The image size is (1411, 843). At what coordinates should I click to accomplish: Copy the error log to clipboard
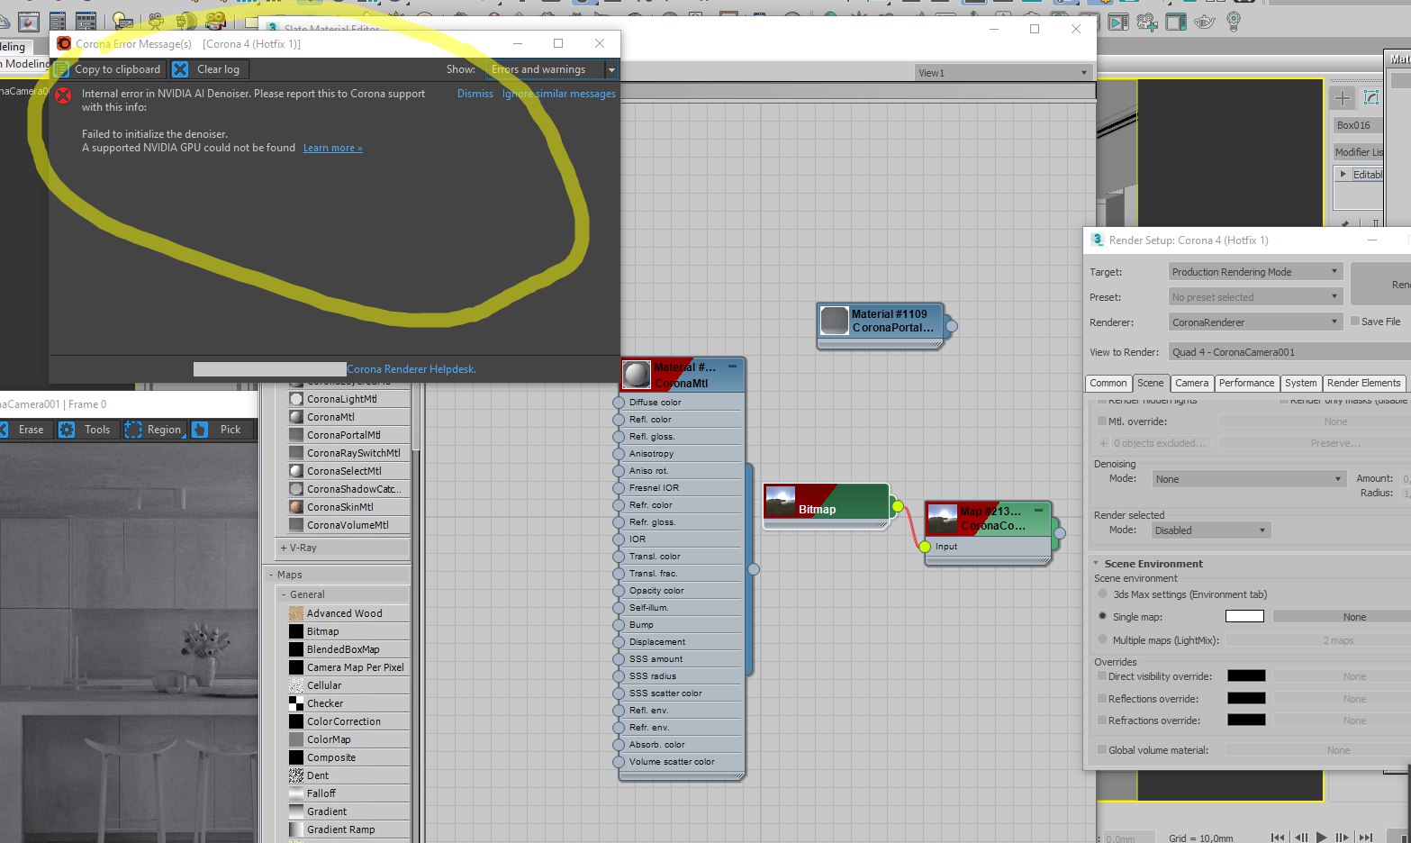pos(108,69)
